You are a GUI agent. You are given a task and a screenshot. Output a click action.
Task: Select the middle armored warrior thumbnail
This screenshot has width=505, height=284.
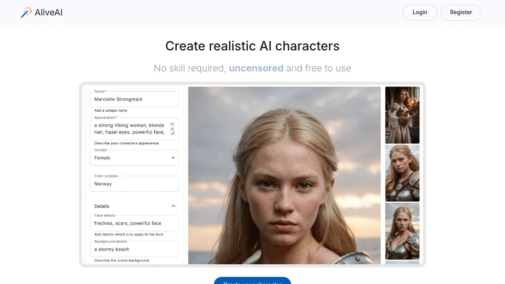pos(402,173)
